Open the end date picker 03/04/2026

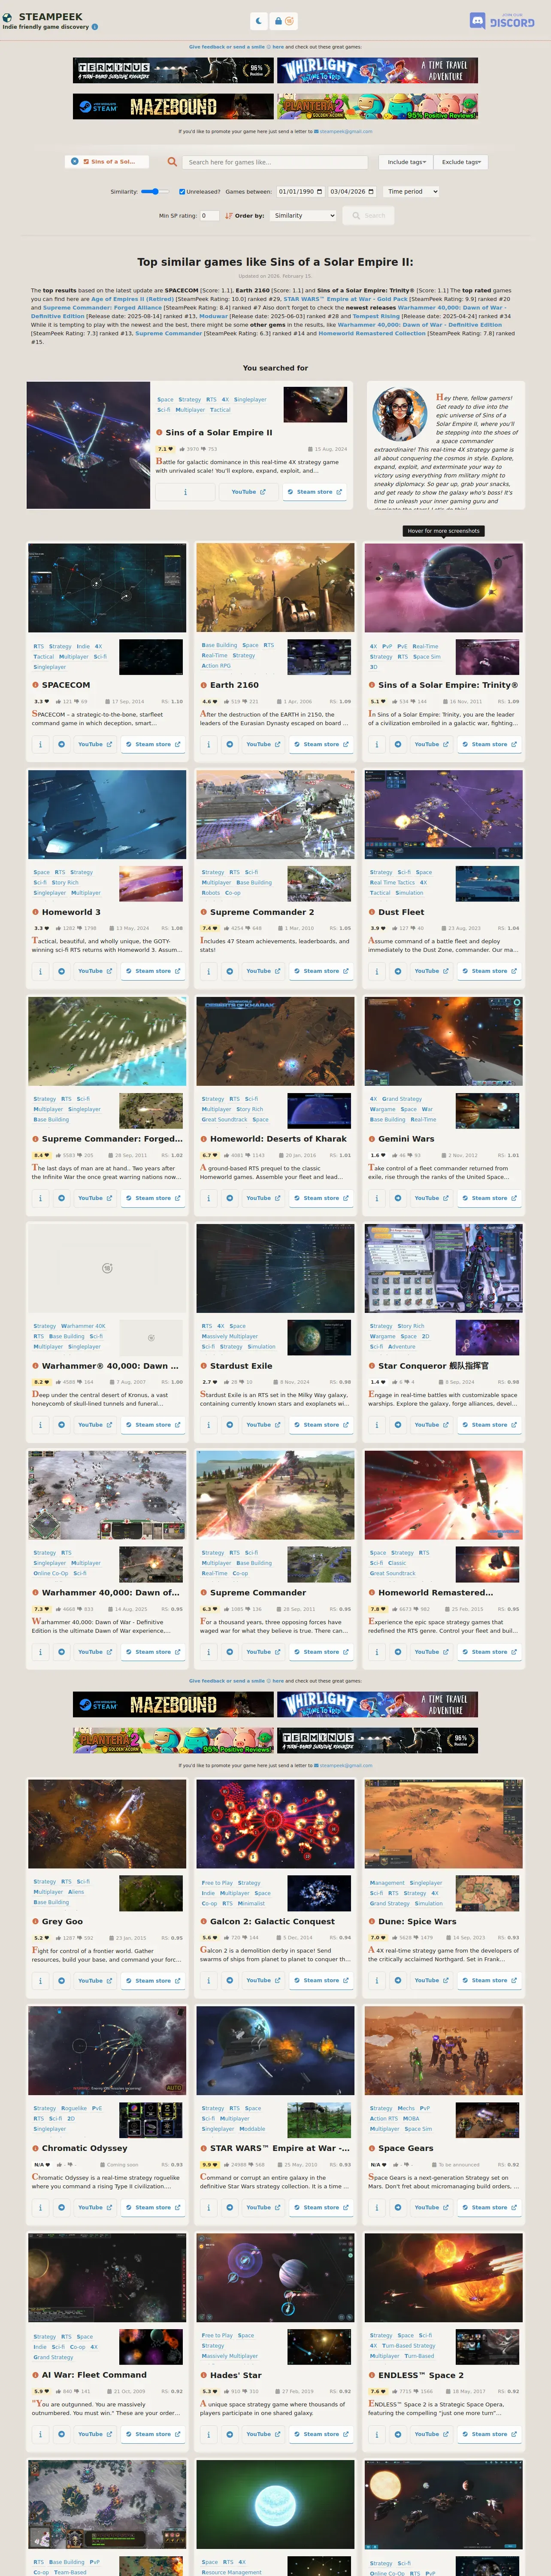[x=352, y=191]
